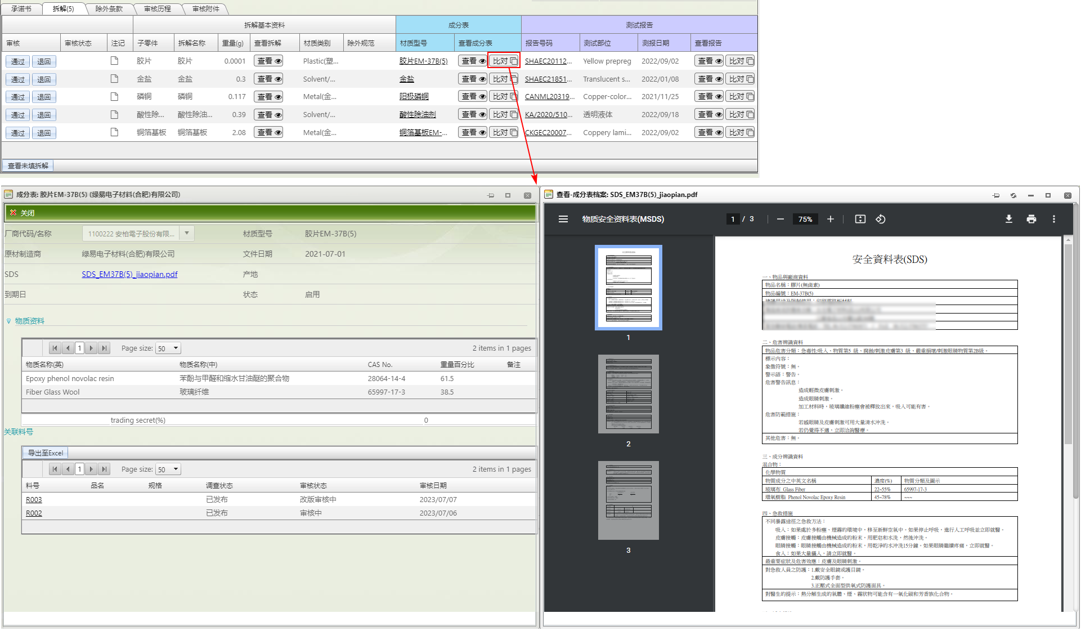Screen dimensions: 1081x631
Task: Click the PDF page number field
Action: (733, 219)
